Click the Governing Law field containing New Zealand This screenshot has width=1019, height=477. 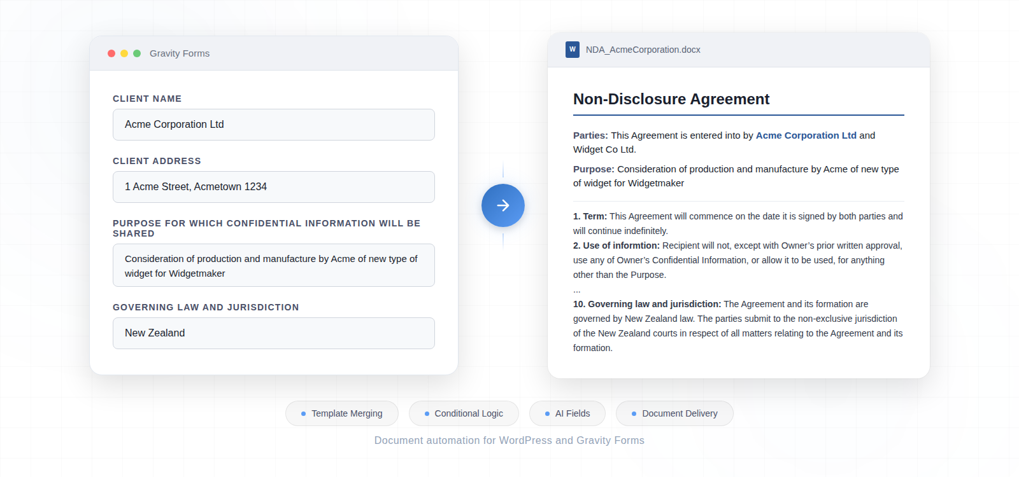273,333
